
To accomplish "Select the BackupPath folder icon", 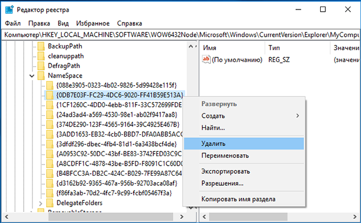I will (41, 46).
